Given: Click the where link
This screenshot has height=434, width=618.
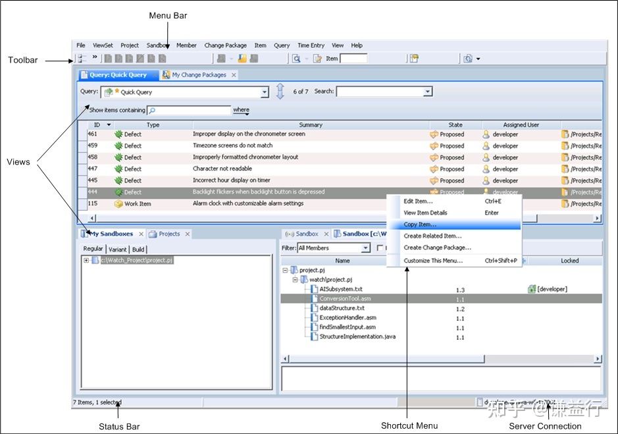Looking at the screenshot, I should 241,110.
